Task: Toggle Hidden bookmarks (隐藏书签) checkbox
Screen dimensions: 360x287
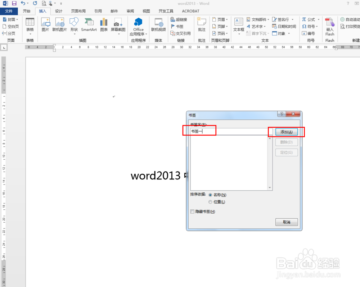Action: (x=192, y=211)
